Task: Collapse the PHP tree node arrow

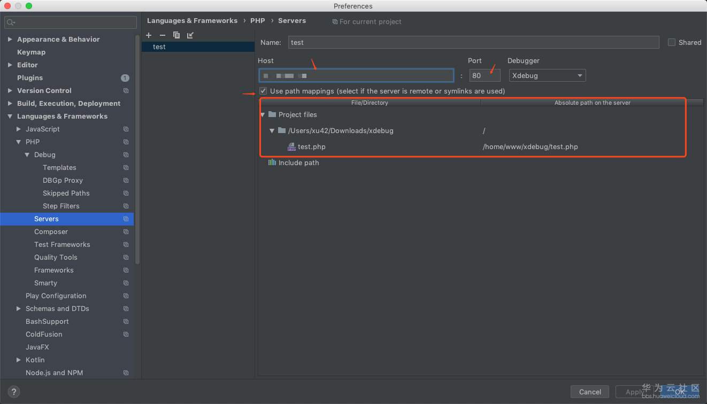Action: click(19, 142)
